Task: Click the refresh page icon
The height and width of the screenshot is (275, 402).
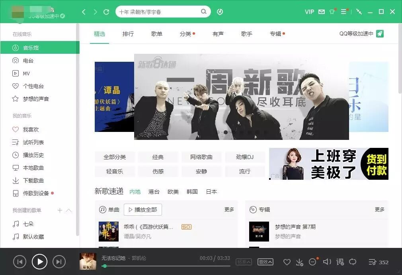Action: (106, 12)
